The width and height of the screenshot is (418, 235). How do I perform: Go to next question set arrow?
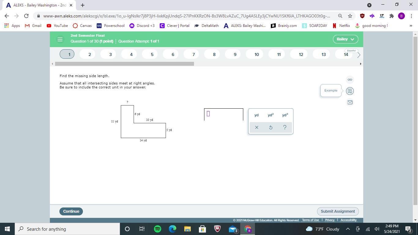(x=359, y=55)
